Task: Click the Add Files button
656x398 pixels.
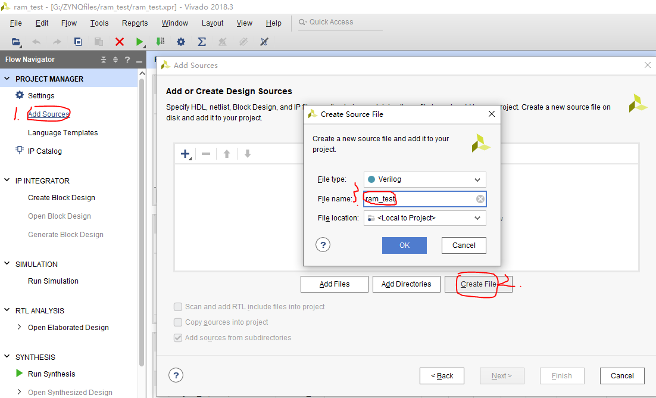Action: pyautogui.click(x=335, y=284)
